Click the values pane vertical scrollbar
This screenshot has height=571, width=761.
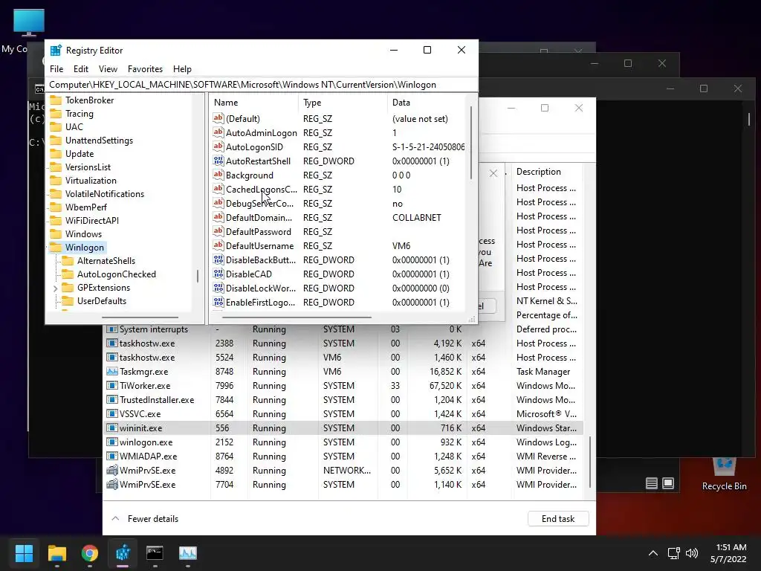coord(470,143)
